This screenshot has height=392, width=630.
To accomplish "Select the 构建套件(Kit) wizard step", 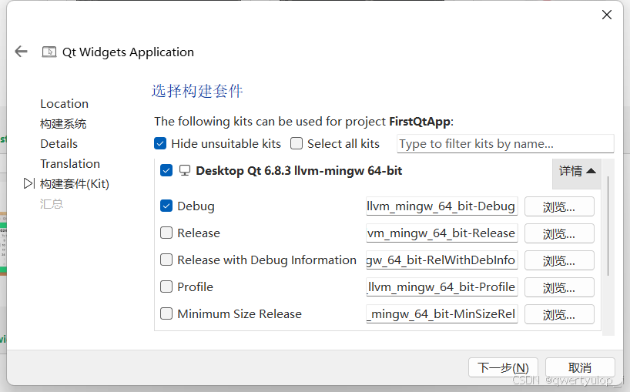I will (75, 184).
